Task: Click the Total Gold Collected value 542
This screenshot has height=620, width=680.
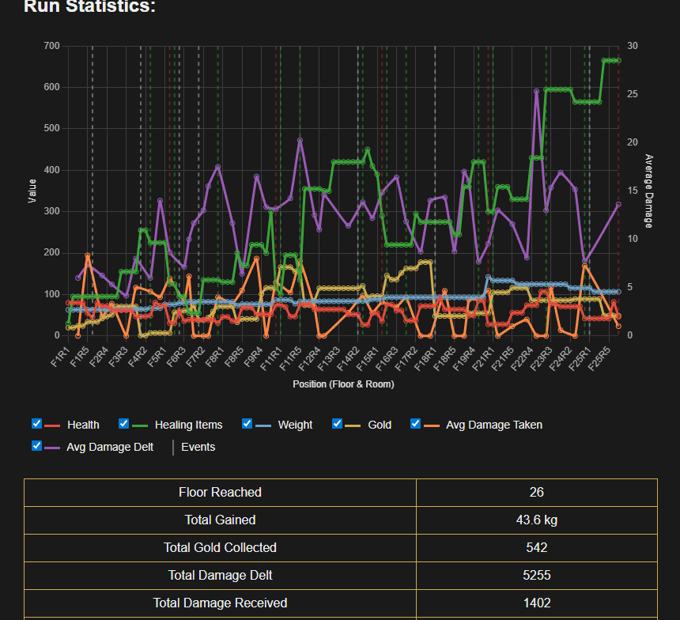Action: tap(536, 547)
